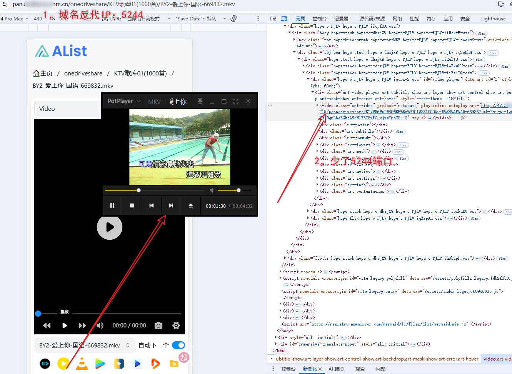Click the AList logo
512x374 pixels.
coord(61,51)
